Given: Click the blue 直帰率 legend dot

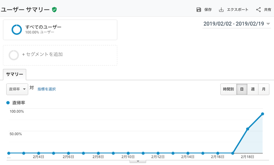Looking at the screenshot, I should point(8,102).
